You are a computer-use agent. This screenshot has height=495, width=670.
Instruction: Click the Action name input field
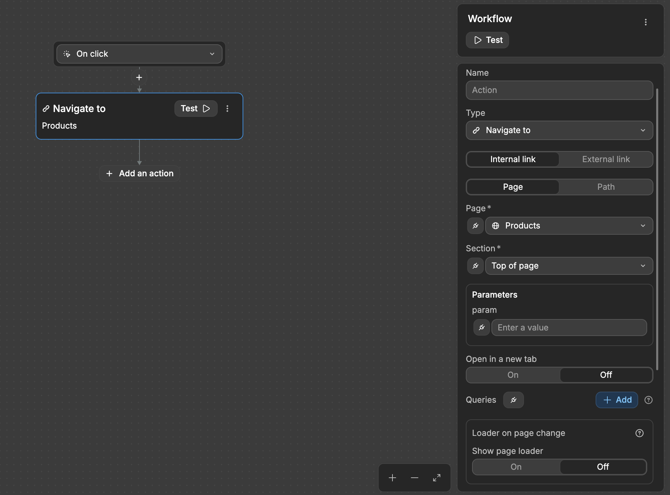pyautogui.click(x=559, y=90)
